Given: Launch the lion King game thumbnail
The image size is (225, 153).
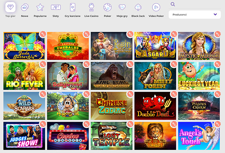Looking at the screenshot, I should tap(155, 136).
